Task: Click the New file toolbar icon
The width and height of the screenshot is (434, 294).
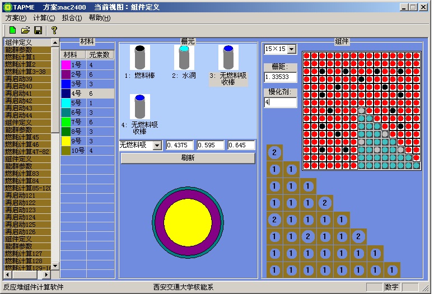Action: pyautogui.click(x=12, y=30)
